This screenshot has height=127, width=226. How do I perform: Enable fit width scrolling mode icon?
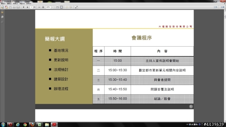[x=58, y=7]
